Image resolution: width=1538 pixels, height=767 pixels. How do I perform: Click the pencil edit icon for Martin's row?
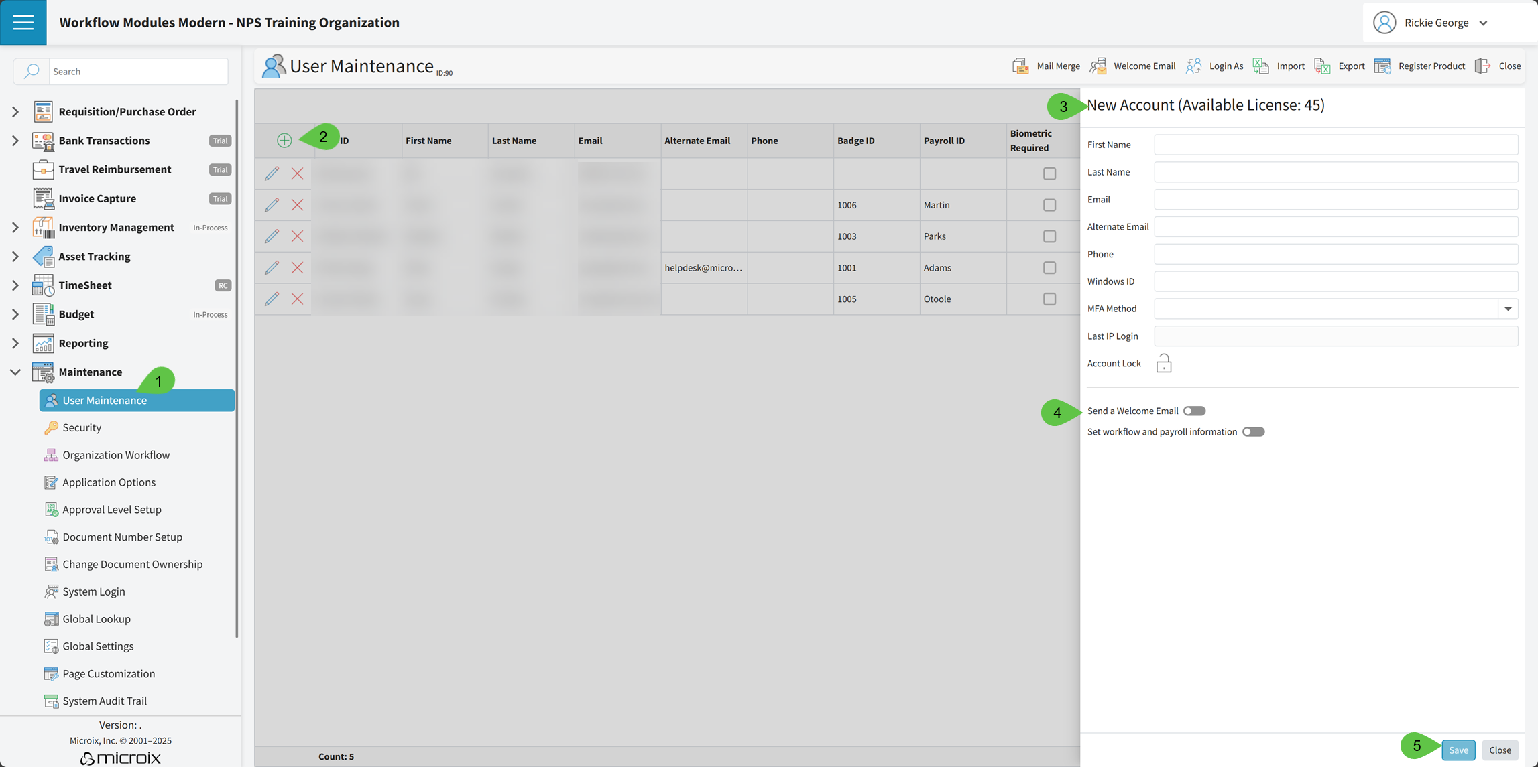(x=272, y=205)
